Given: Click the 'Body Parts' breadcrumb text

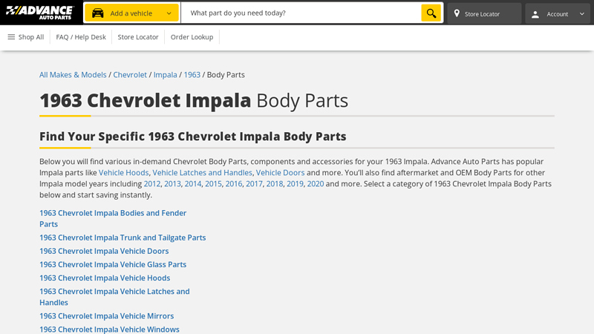Looking at the screenshot, I should tap(226, 75).
